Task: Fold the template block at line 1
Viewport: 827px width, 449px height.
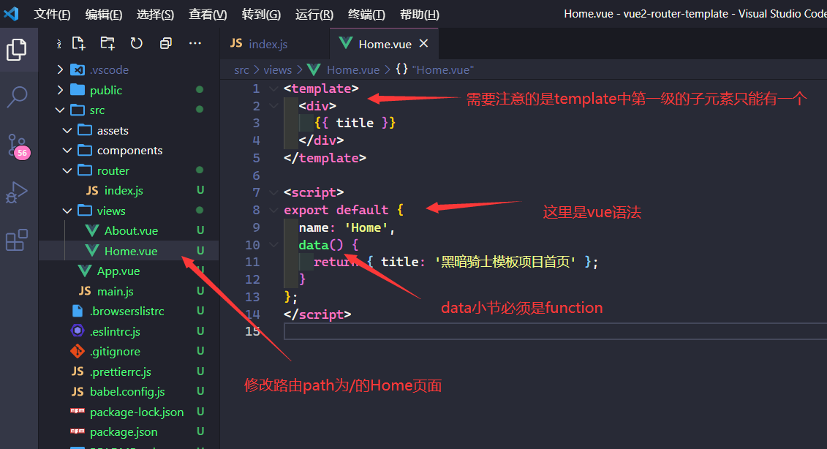Action: tap(273, 88)
